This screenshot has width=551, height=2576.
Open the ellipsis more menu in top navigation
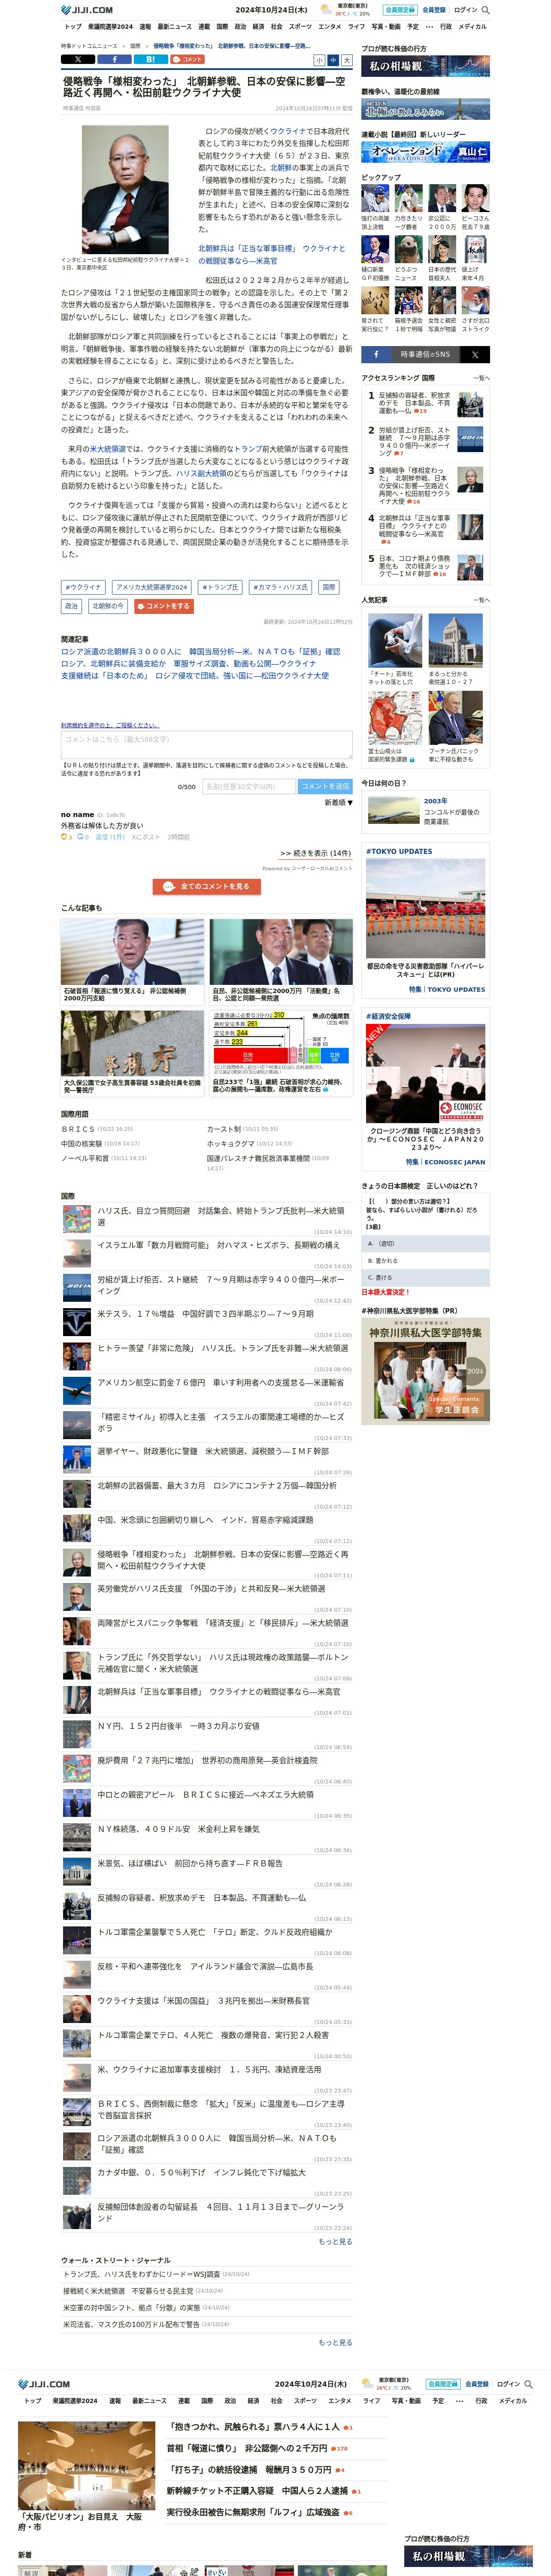(429, 27)
